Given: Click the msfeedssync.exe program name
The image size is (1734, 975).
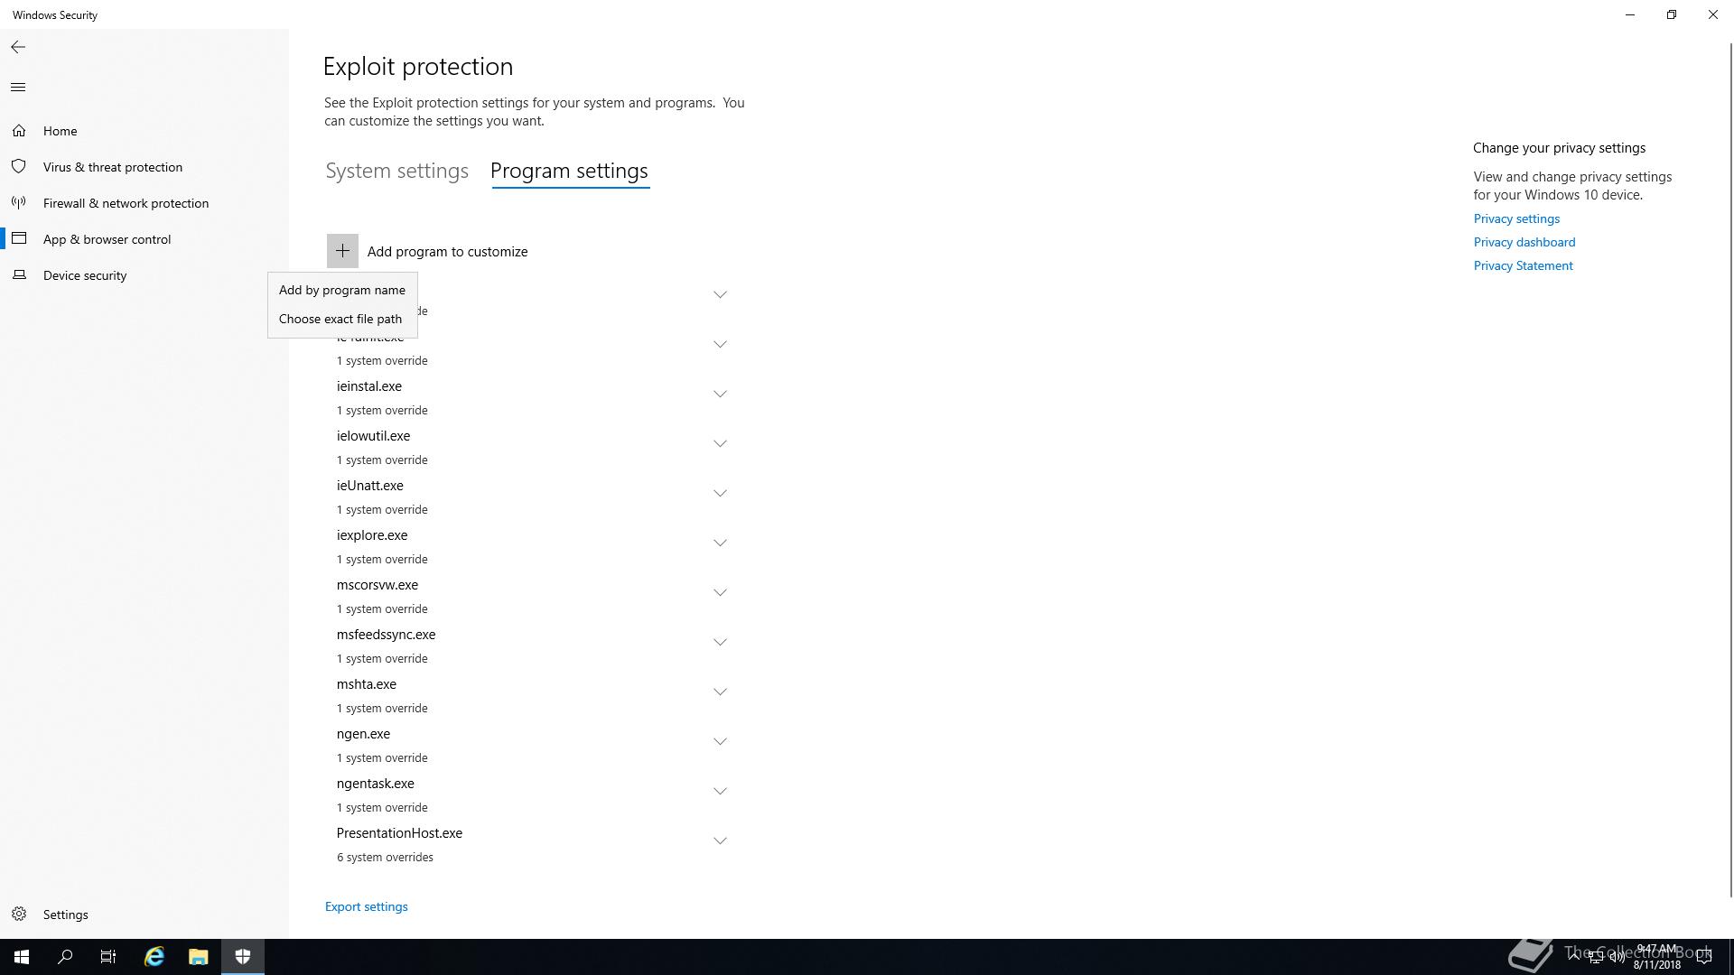Looking at the screenshot, I should [x=387, y=635].
